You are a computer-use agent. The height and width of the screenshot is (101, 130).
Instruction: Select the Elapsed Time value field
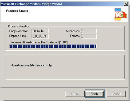(40, 36)
